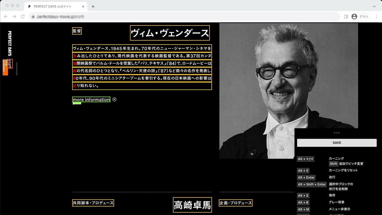Click the PERFECT DAYS vertical logo

pos(10,43)
